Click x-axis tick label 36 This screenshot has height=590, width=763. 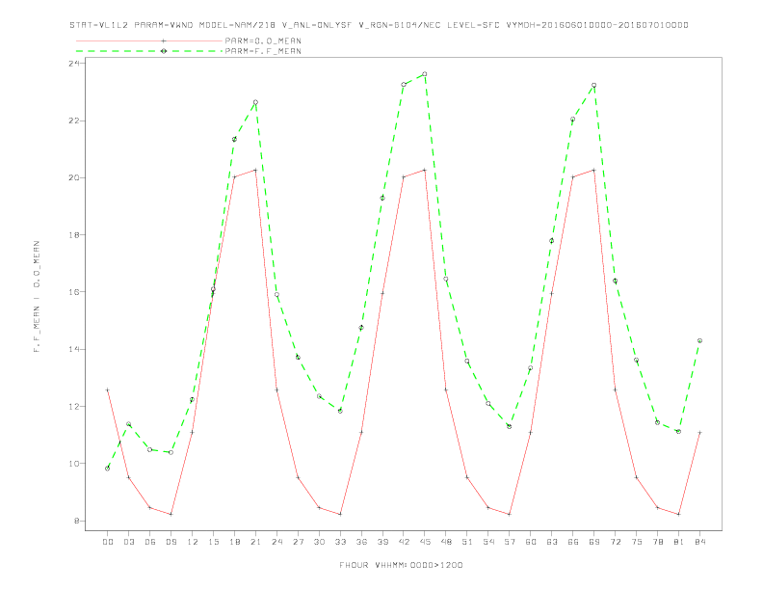(361, 542)
